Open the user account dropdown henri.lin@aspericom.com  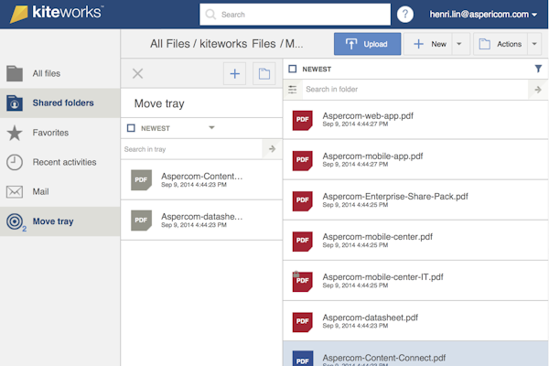point(483,15)
